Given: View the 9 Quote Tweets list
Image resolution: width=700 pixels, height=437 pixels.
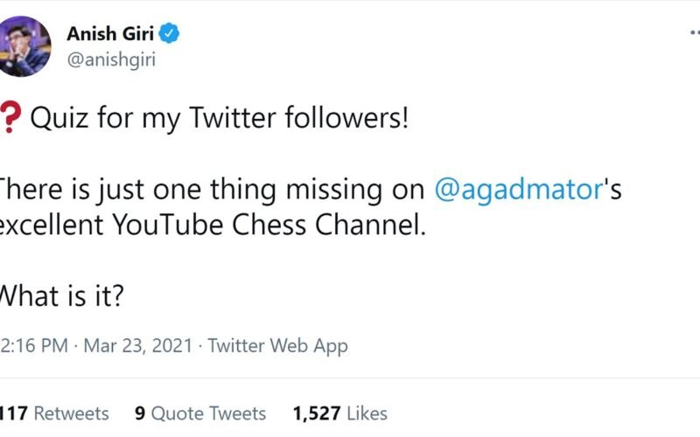Looking at the screenshot, I should coord(200,413).
